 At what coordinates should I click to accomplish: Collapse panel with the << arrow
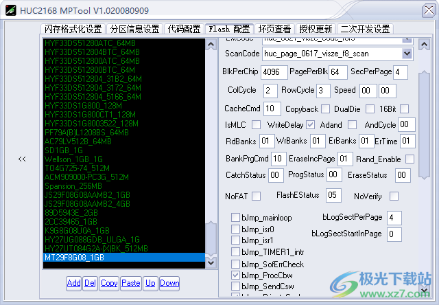[22, 159]
